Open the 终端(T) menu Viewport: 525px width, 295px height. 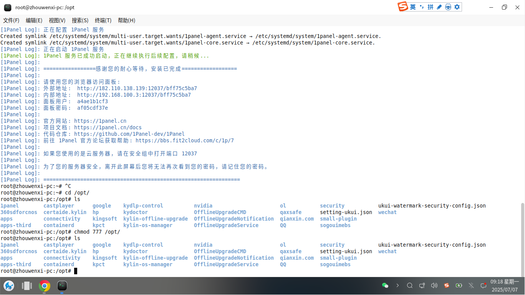[103, 20]
